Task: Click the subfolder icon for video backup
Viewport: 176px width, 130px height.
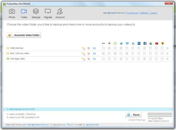Action: [83, 48]
